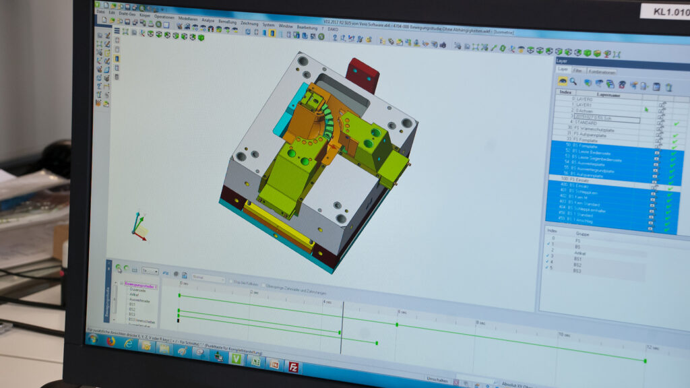Enable Übersprünge Zahnräder und Zahnstangen checkbox
690x388 pixels.
point(264,286)
